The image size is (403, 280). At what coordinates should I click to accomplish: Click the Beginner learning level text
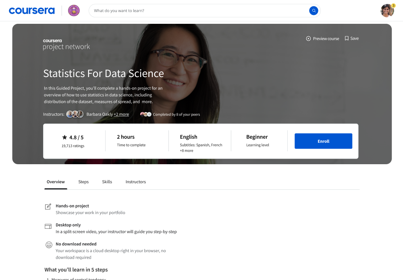click(257, 137)
